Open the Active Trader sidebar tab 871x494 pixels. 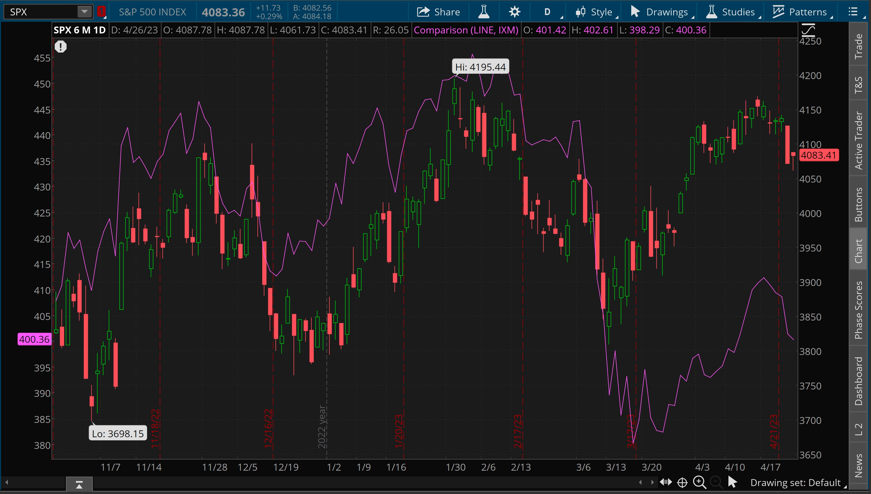click(859, 140)
